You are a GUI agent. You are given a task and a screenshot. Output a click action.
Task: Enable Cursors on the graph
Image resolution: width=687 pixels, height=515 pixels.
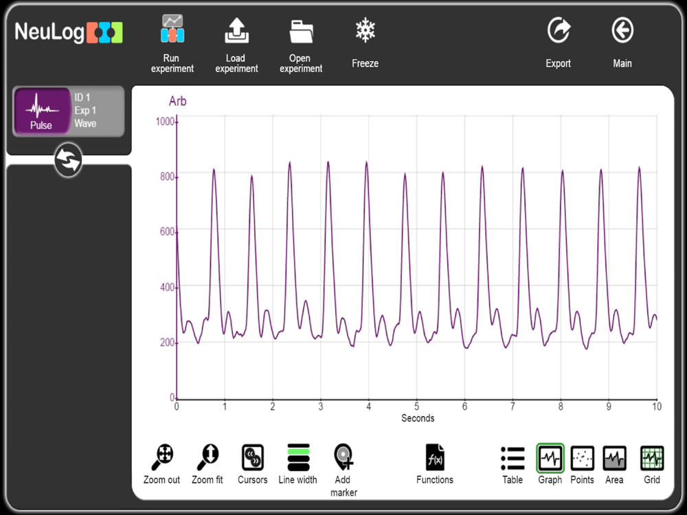click(x=253, y=457)
